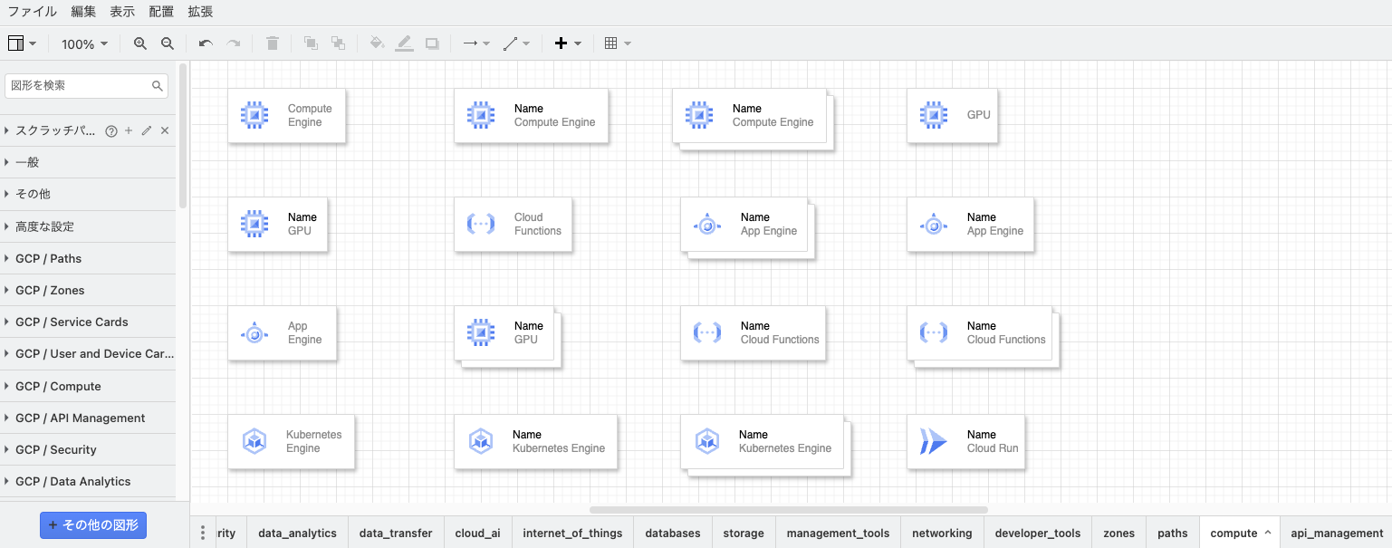Click the shape search input field
The image size is (1392, 548).
80,85
